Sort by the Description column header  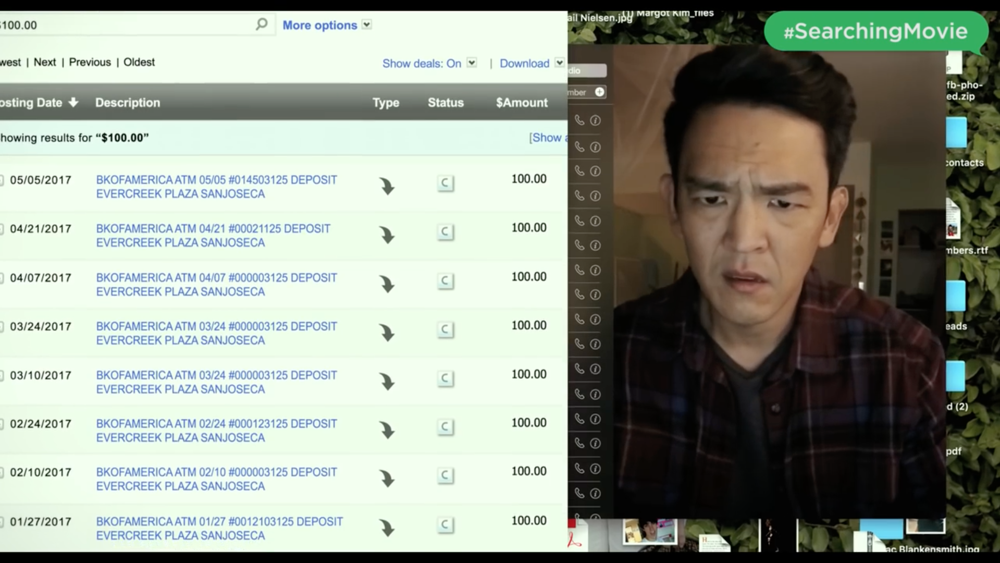[127, 103]
